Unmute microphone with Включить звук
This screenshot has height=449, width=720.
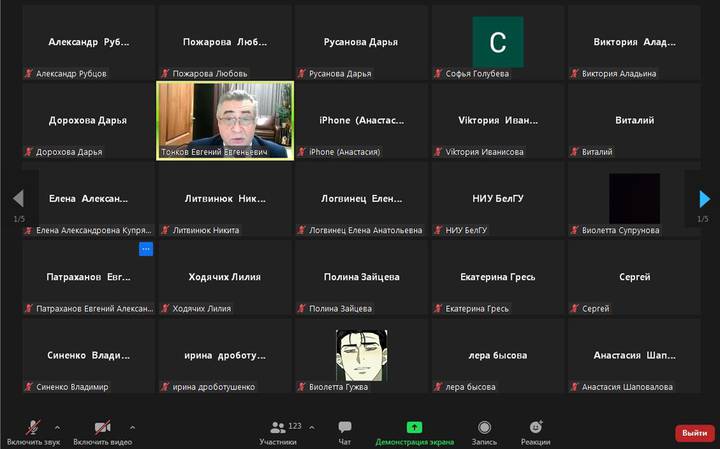(33, 432)
